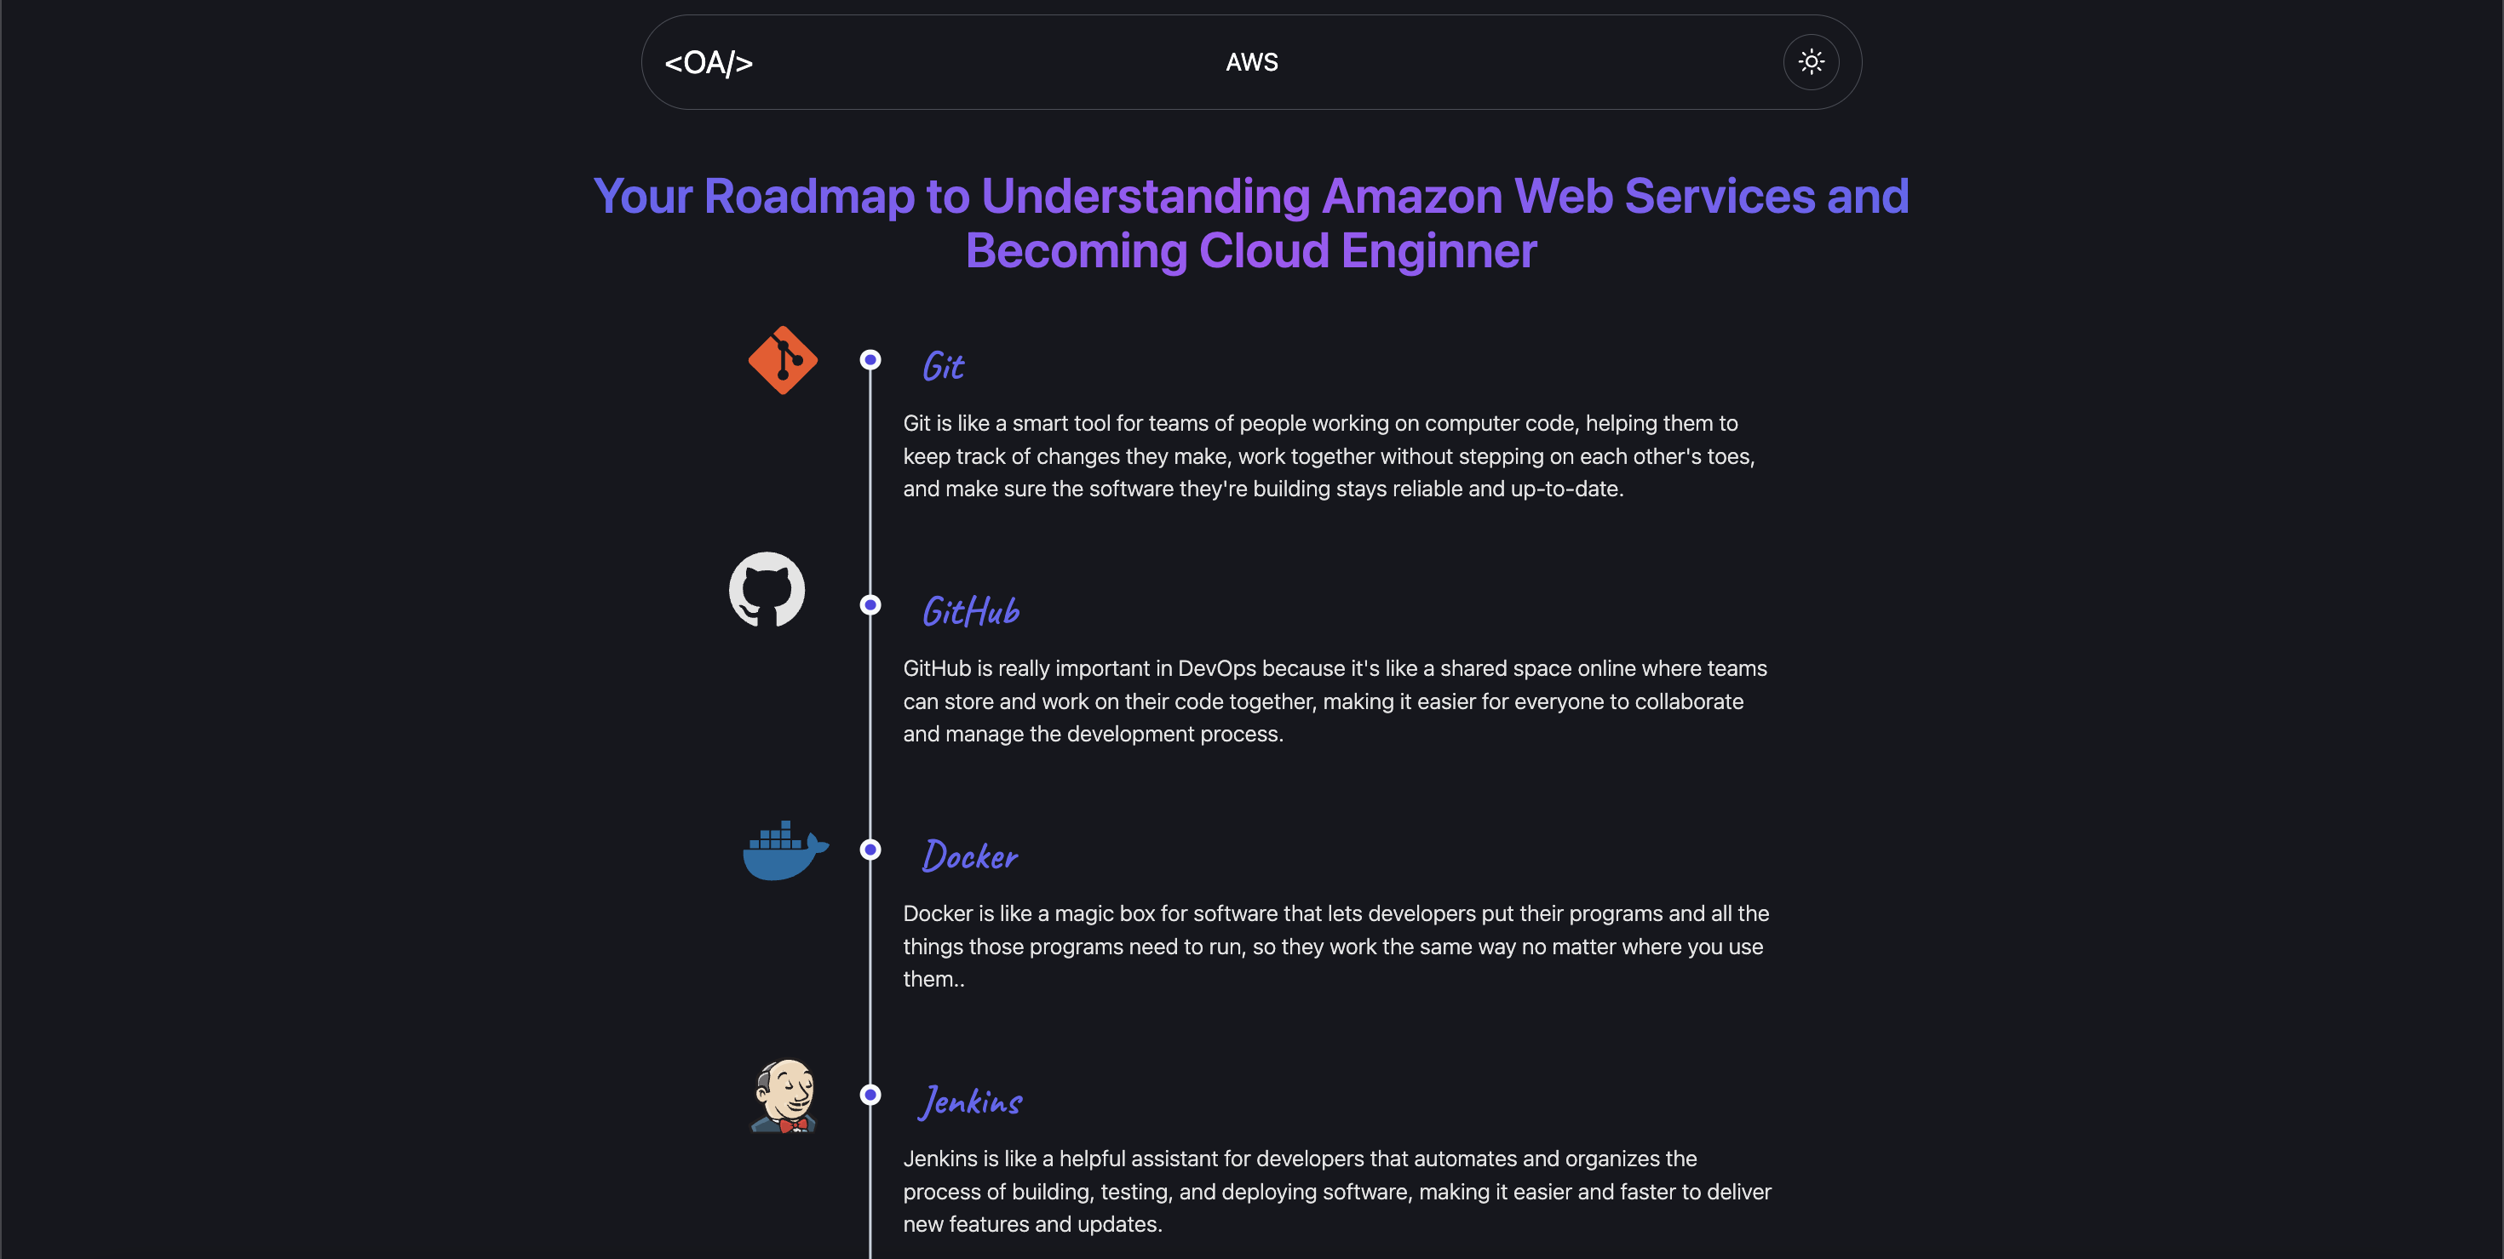Click the Jenkins section heading

coord(970,1101)
